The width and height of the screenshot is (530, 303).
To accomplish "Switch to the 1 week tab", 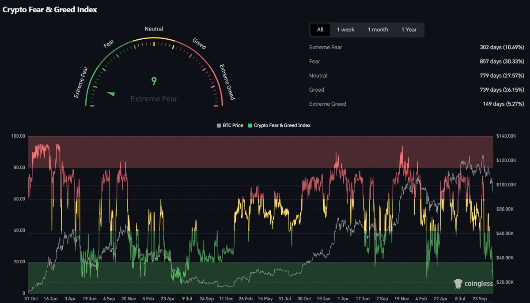I will pos(346,30).
